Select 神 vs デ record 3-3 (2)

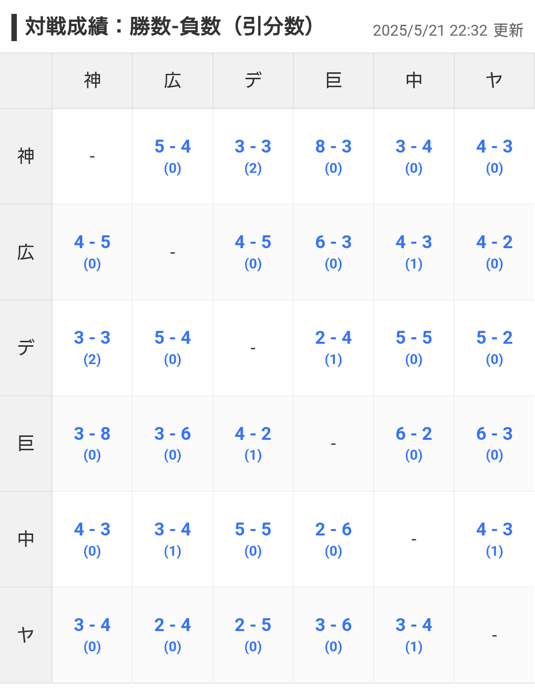pyautogui.click(x=253, y=156)
